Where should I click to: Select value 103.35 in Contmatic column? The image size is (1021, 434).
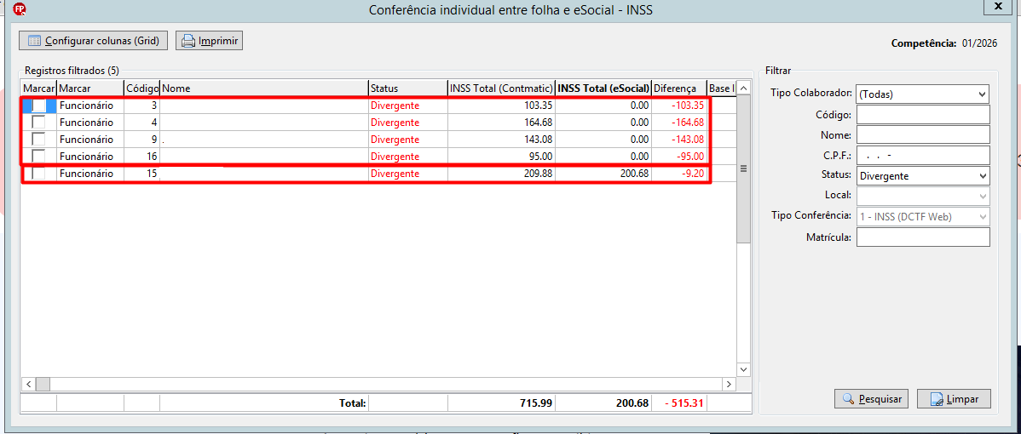[x=537, y=106]
